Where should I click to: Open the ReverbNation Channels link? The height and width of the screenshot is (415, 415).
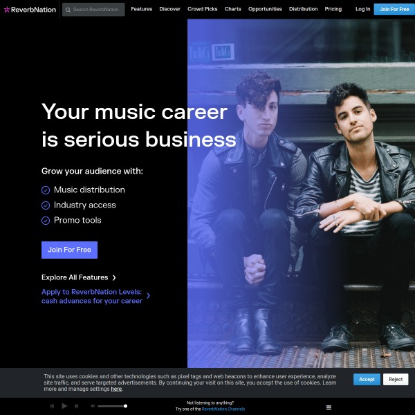[223, 409]
